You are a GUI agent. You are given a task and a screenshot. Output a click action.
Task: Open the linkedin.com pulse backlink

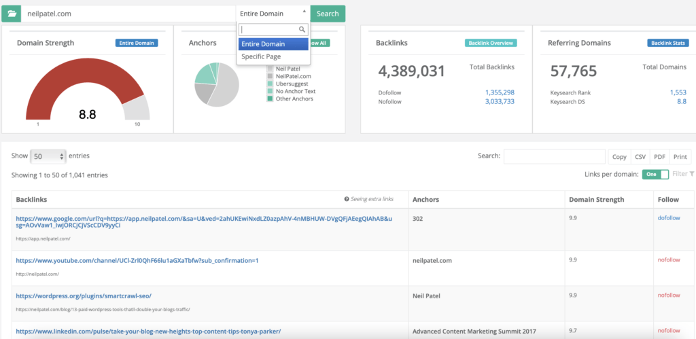pyautogui.click(x=148, y=331)
